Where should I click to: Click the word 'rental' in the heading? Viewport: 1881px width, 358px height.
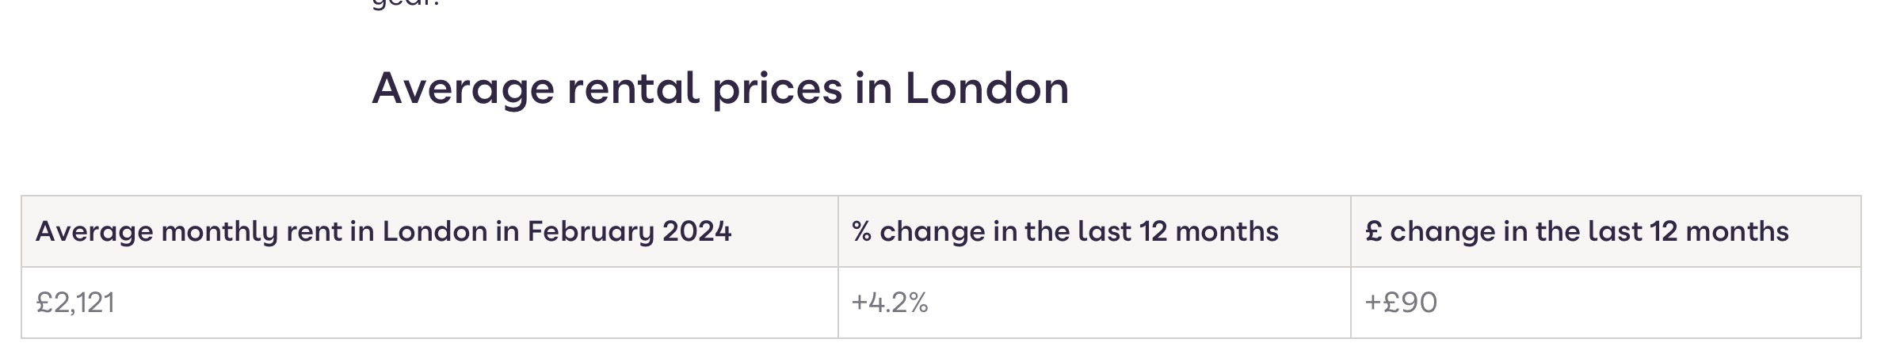633,89
